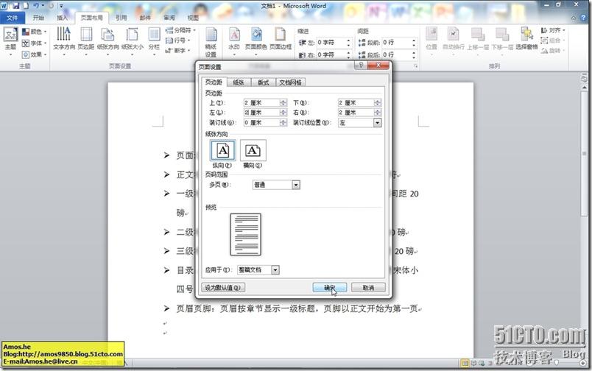The image size is (592, 371).
Task: Click the Word help question mark icon
Action: 585,18
